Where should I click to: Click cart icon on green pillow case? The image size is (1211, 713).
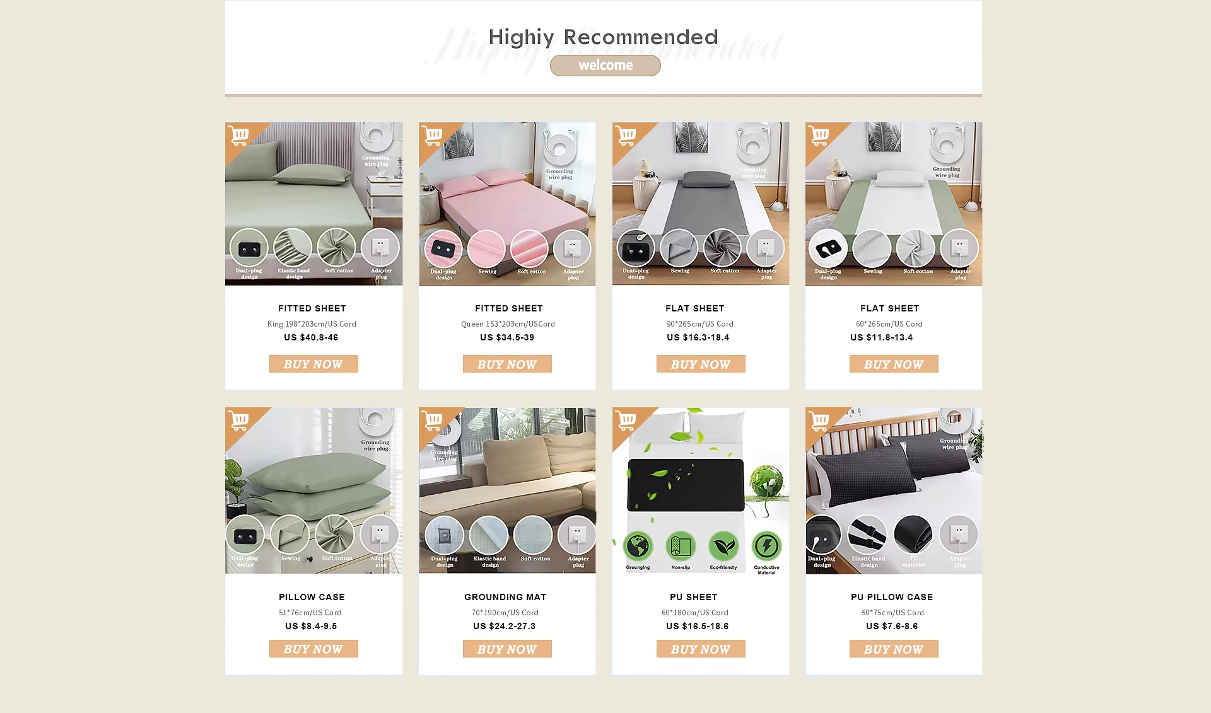coord(239,420)
